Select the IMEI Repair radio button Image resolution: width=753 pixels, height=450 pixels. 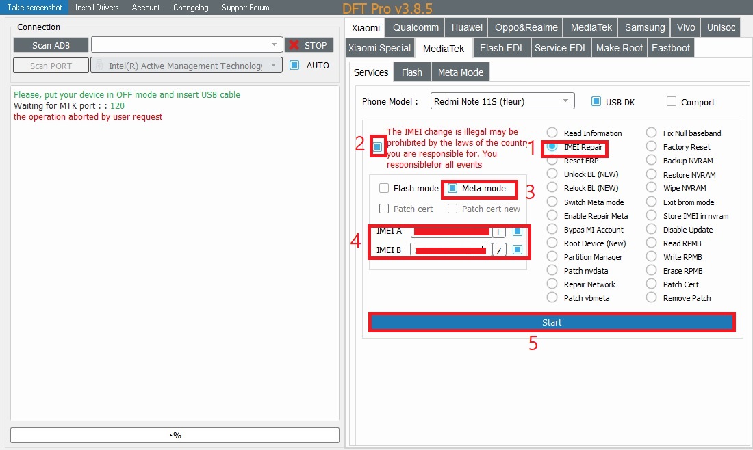(x=552, y=146)
